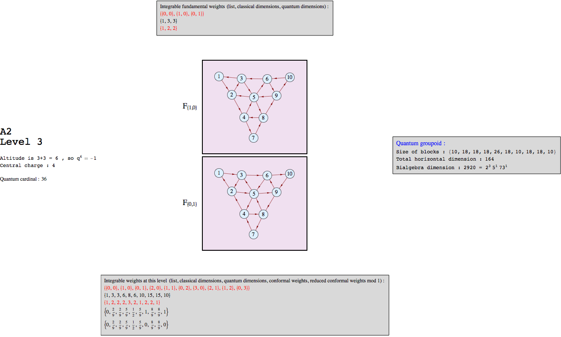Click 'Altitude is 3+3 = 6' line
561x337 pixels.
(48, 158)
